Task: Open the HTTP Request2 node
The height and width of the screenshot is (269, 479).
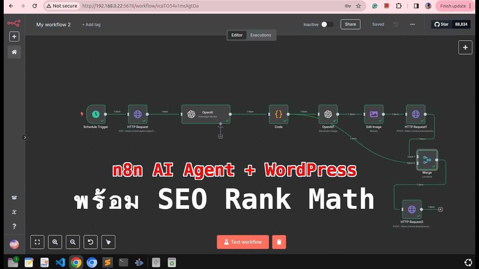Action: click(412, 209)
